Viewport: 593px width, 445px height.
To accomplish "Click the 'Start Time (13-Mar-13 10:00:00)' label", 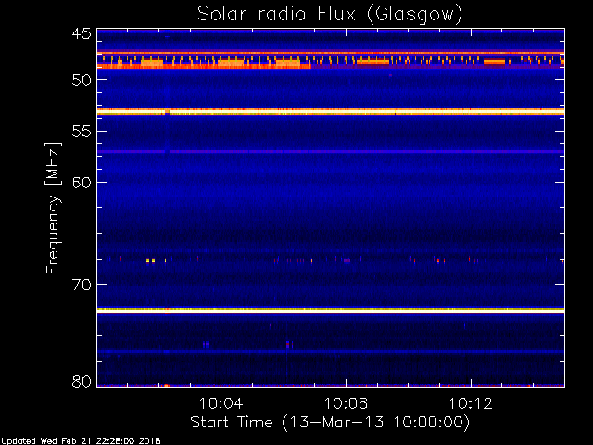I will coord(330,423).
